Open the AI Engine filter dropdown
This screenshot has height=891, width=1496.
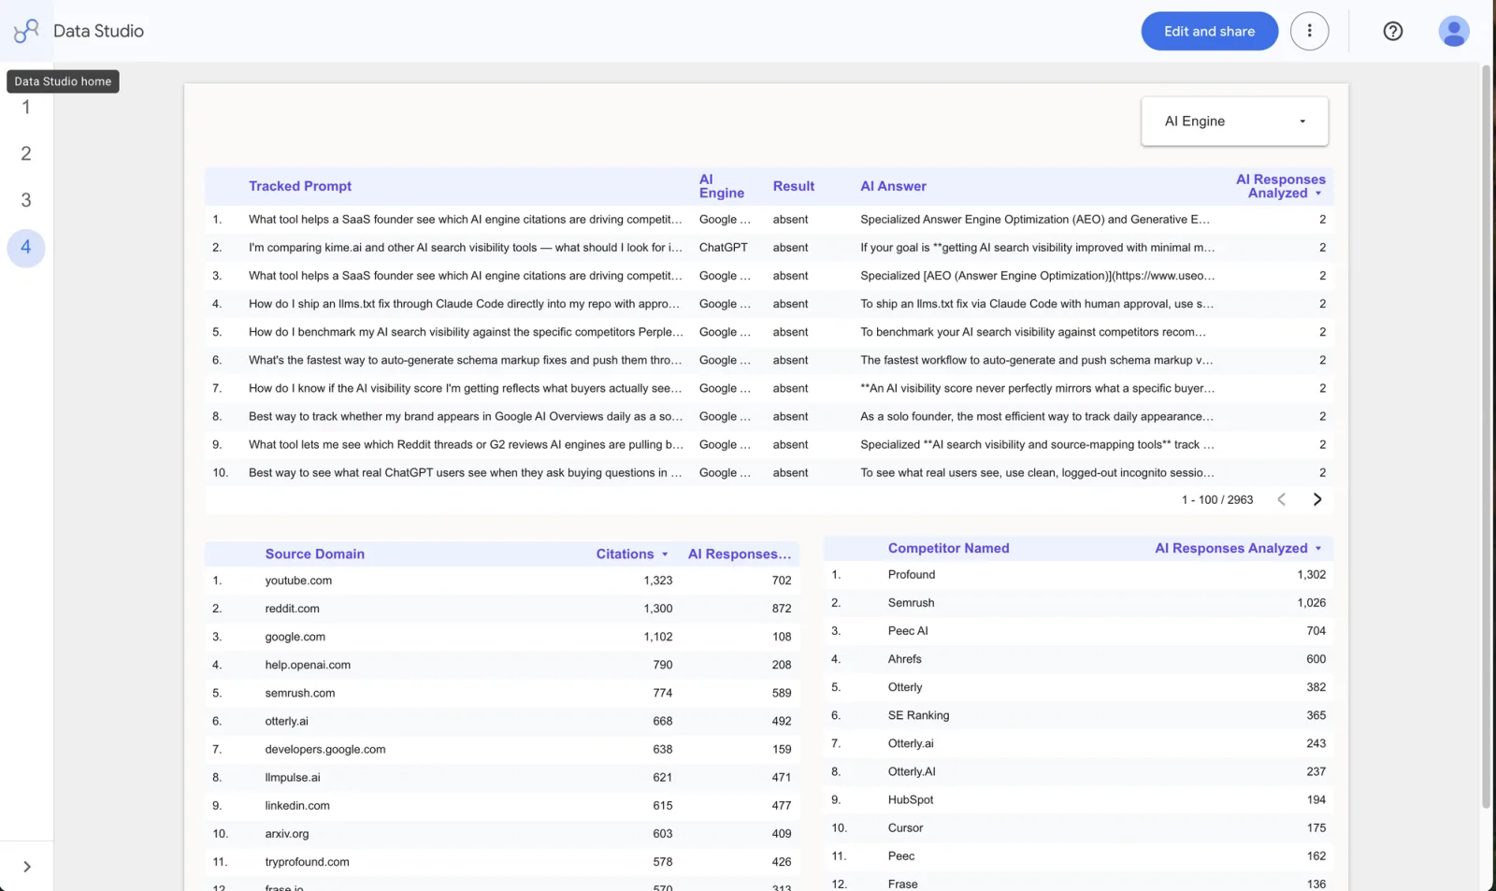(x=1234, y=122)
